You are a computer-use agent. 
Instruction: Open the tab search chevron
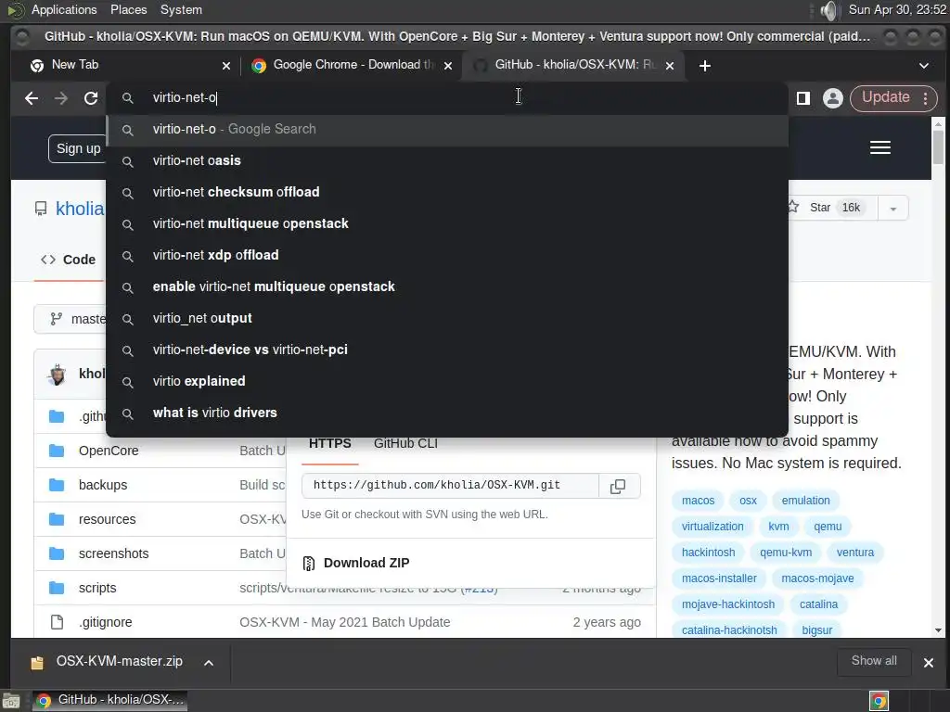tap(924, 66)
